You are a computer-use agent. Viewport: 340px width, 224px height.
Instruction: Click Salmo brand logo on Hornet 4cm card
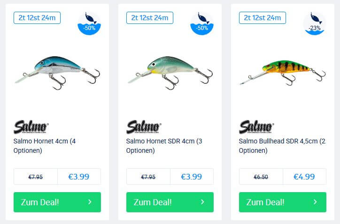coord(31,127)
